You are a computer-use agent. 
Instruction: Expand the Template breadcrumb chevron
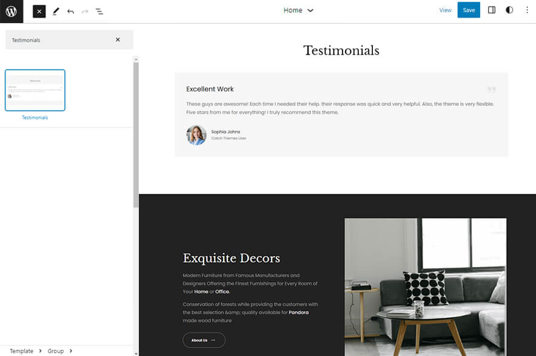(39, 351)
